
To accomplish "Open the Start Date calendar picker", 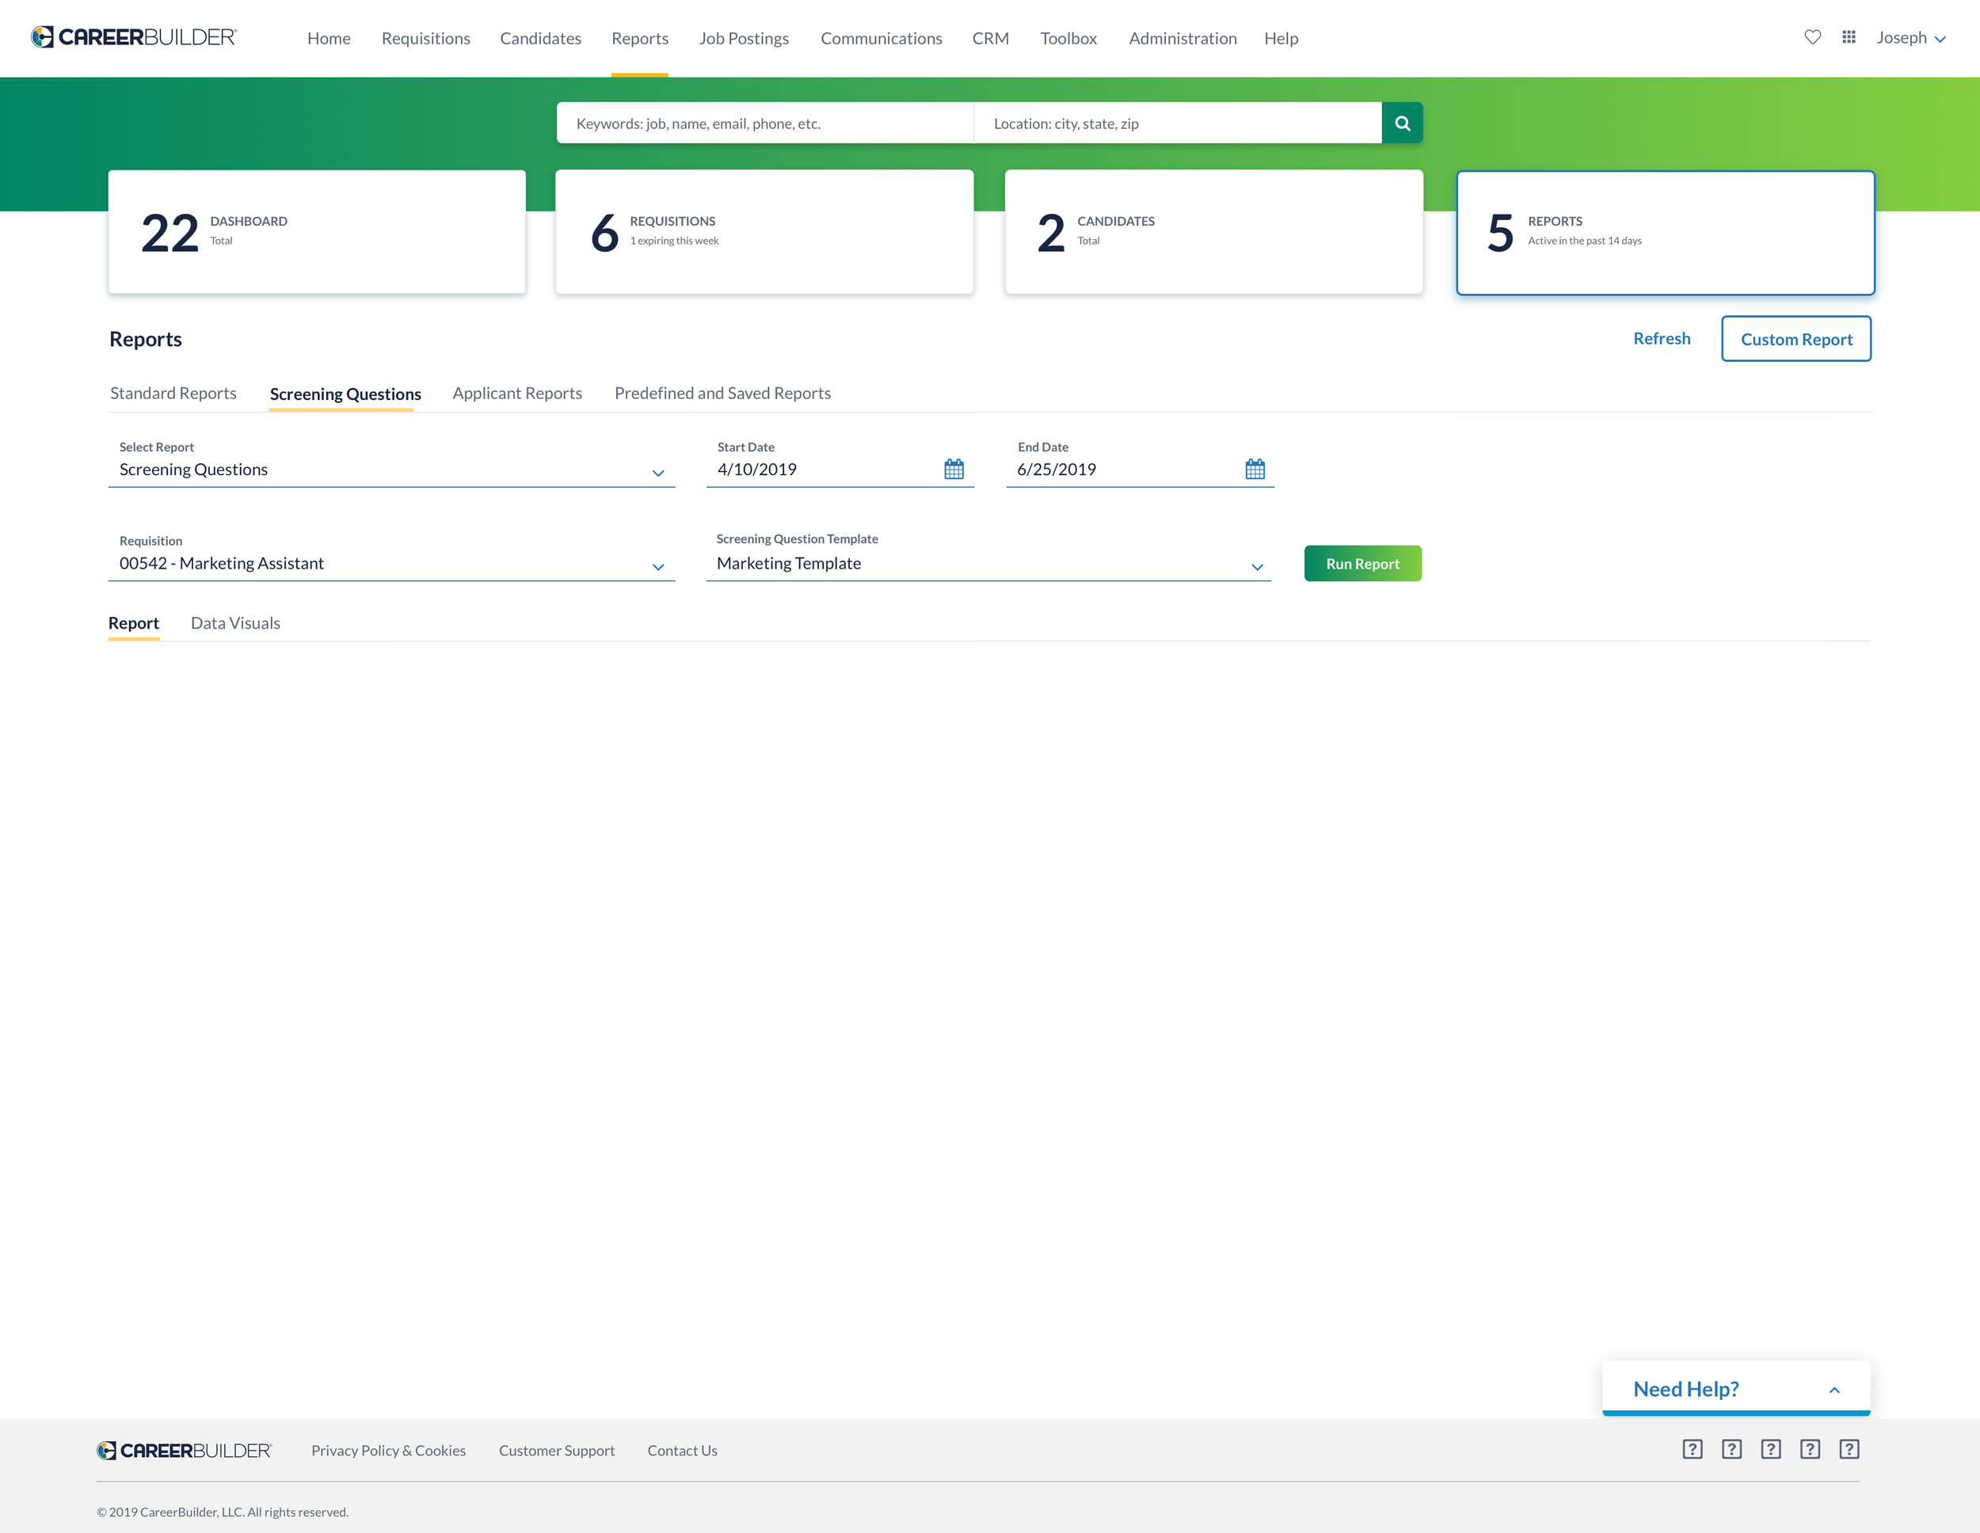I will coord(954,469).
